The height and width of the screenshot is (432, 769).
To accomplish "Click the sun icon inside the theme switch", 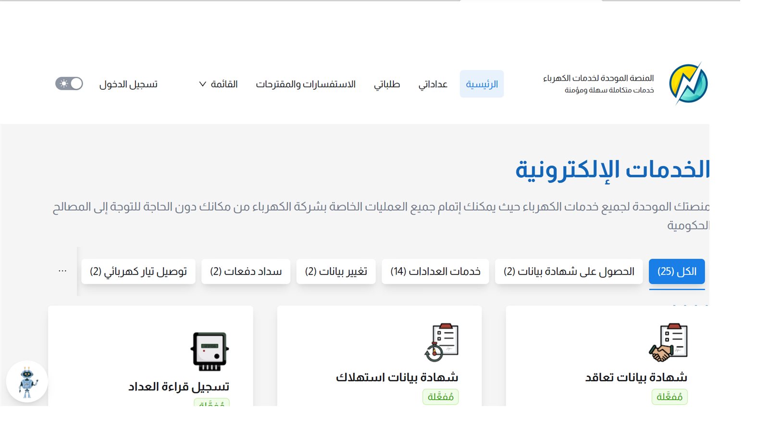I will (63, 83).
